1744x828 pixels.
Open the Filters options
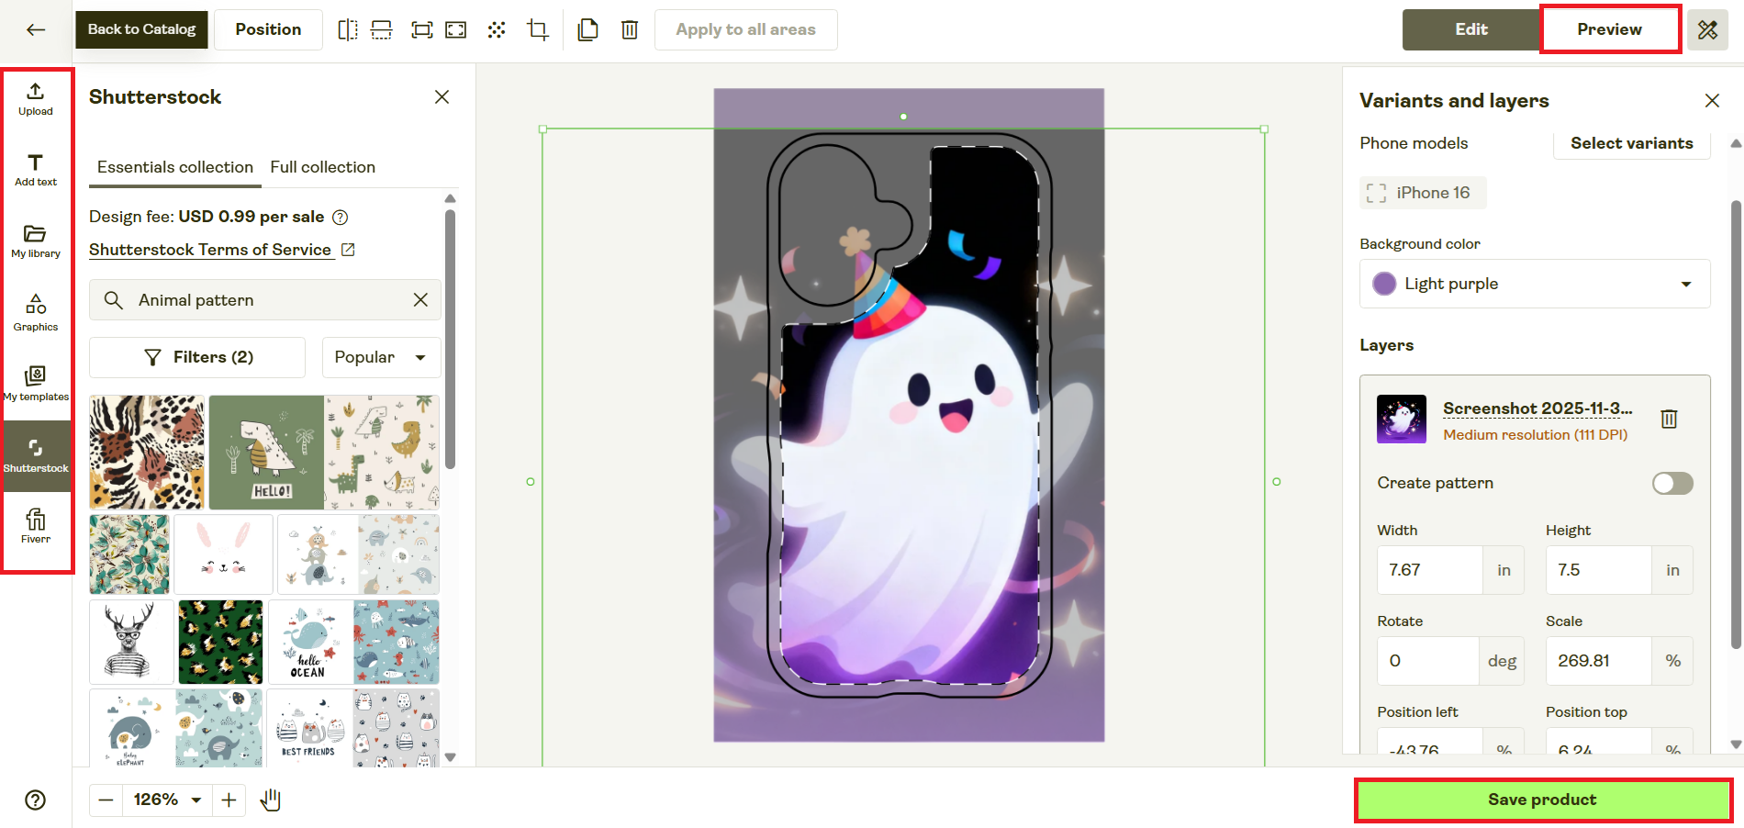tap(196, 357)
